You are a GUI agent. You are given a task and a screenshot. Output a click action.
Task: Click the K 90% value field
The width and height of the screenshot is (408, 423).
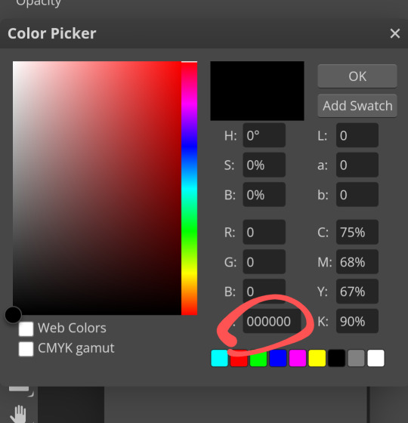click(357, 321)
